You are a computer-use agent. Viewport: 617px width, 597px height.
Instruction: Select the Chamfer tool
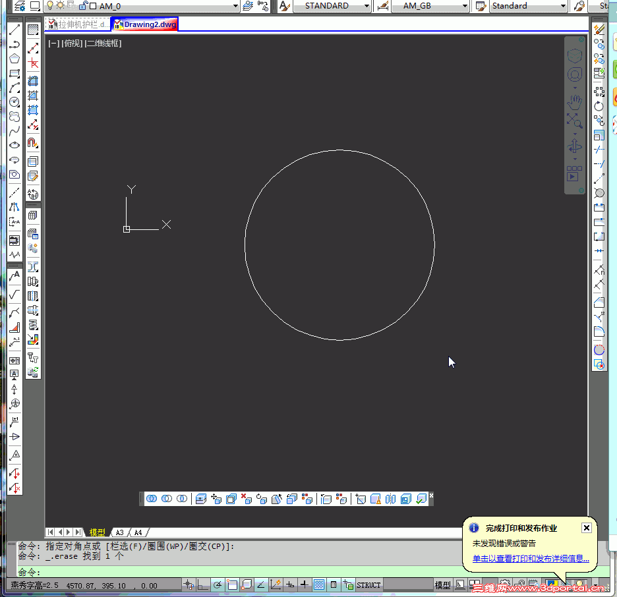click(599, 302)
